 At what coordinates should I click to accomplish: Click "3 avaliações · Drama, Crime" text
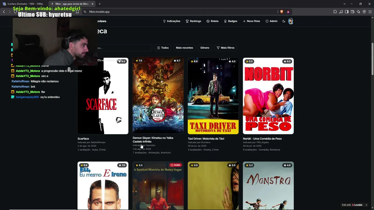(x=203, y=150)
